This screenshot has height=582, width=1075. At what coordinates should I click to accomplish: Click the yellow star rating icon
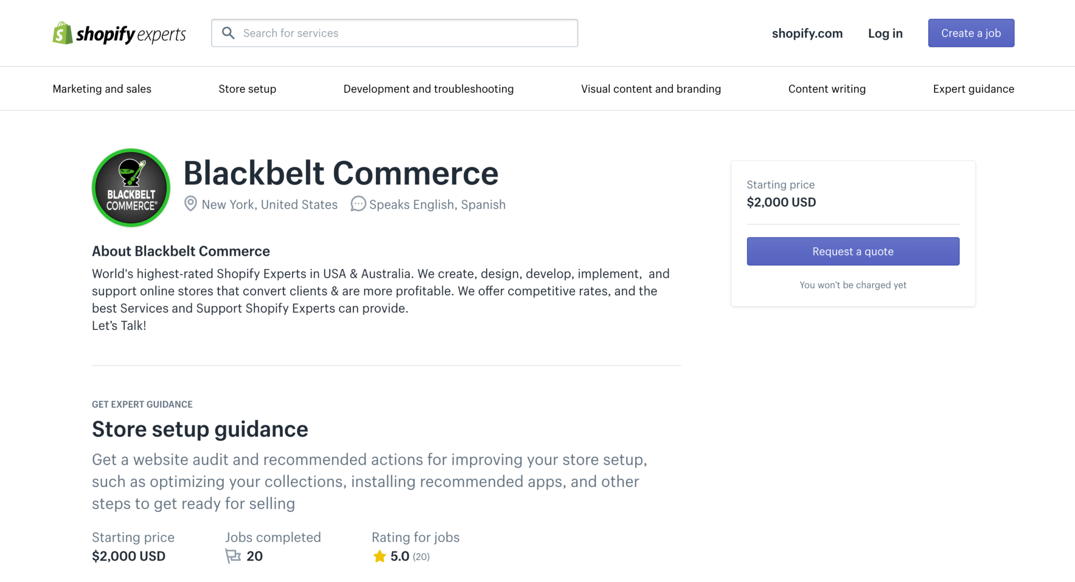tap(379, 556)
